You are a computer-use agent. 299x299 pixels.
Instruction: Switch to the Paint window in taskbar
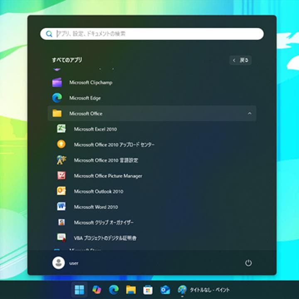(x=204, y=289)
